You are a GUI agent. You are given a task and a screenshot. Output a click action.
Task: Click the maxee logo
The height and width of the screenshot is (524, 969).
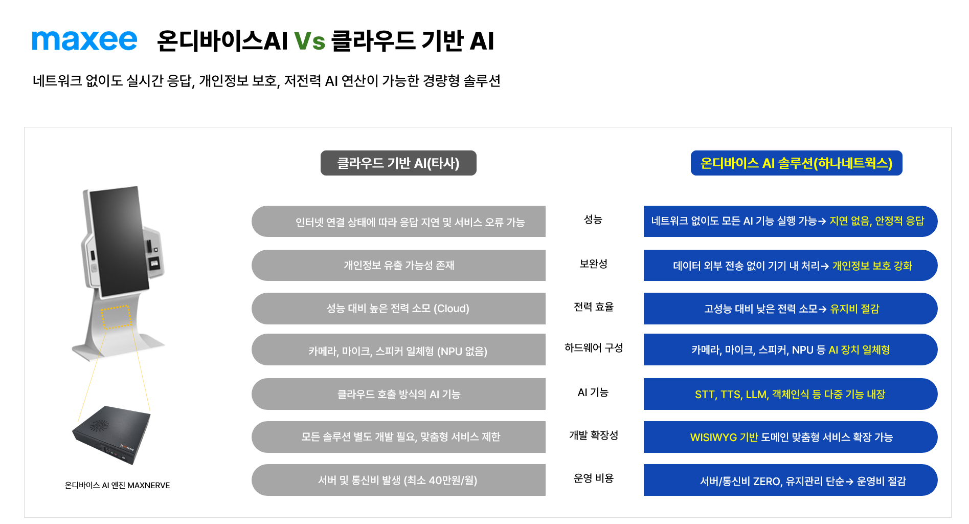(x=84, y=40)
